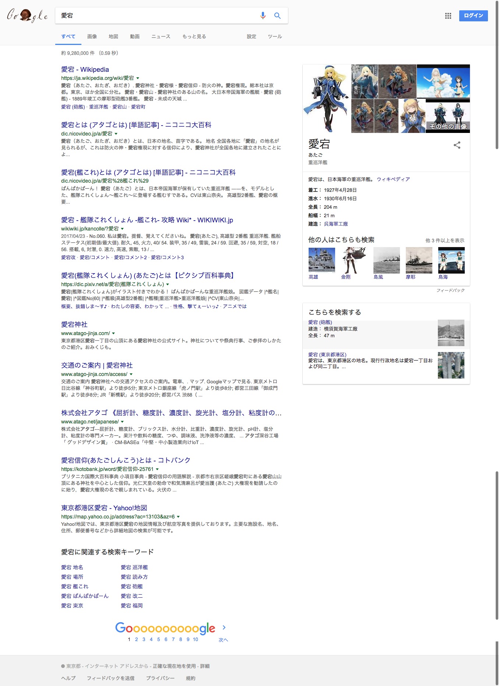Click the ログイン button
Image resolution: width=499 pixels, height=686 pixels.
[x=473, y=15]
